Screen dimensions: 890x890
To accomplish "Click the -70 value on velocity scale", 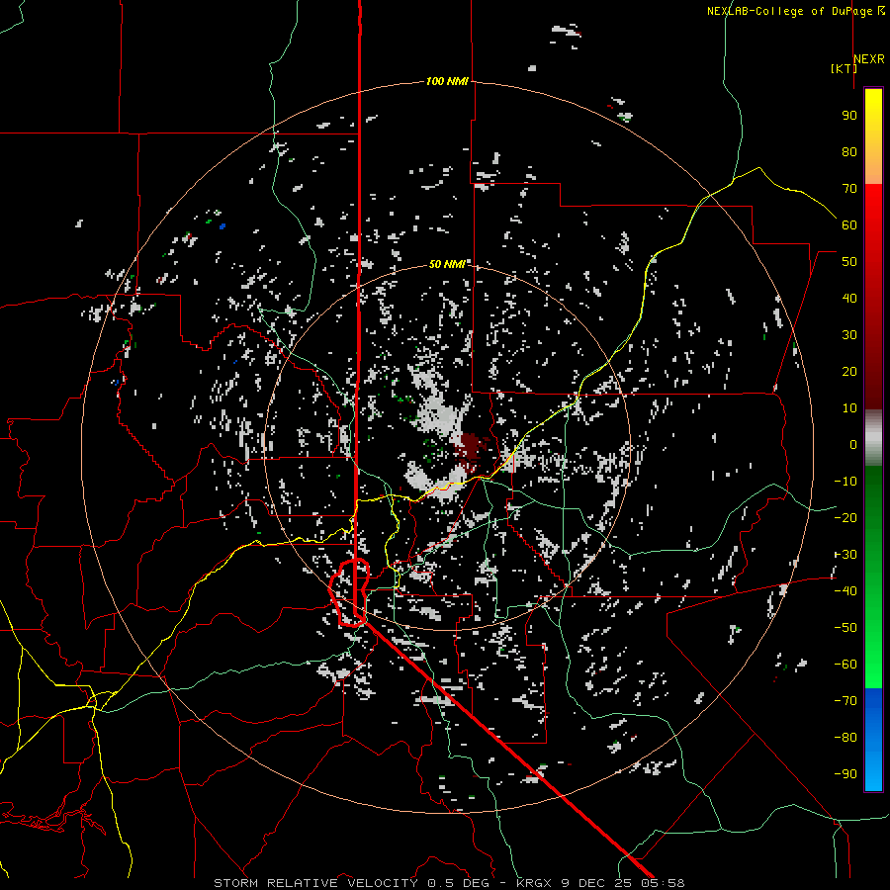I will click(x=845, y=700).
